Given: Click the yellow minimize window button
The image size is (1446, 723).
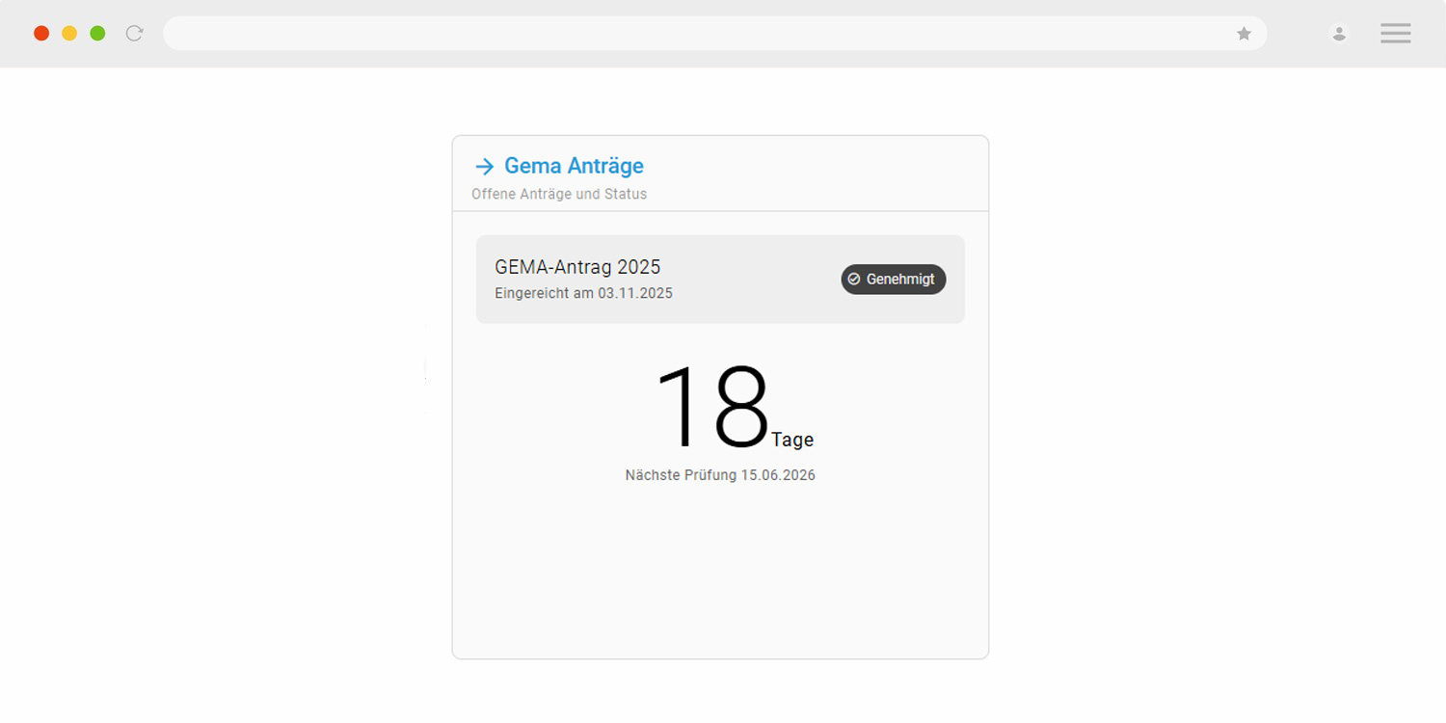Looking at the screenshot, I should point(69,34).
